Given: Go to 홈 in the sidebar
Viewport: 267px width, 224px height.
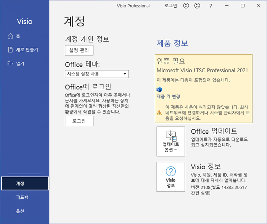Looking at the screenshot, I should 18,36.
